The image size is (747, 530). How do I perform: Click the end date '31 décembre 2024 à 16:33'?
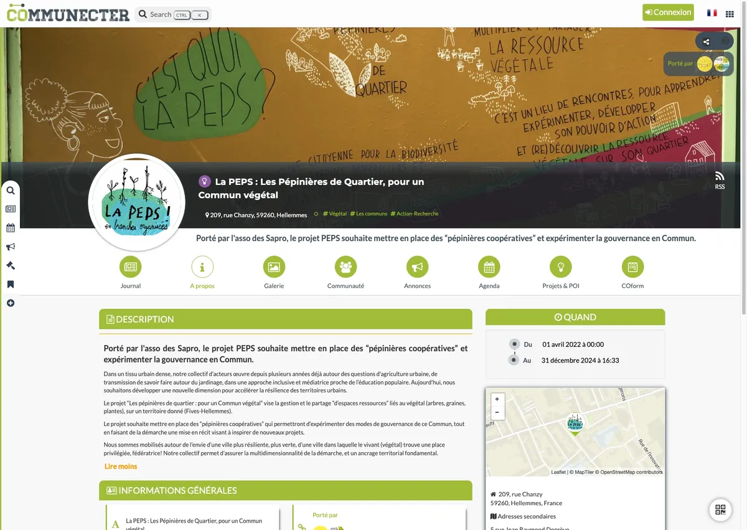pos(580,361)
